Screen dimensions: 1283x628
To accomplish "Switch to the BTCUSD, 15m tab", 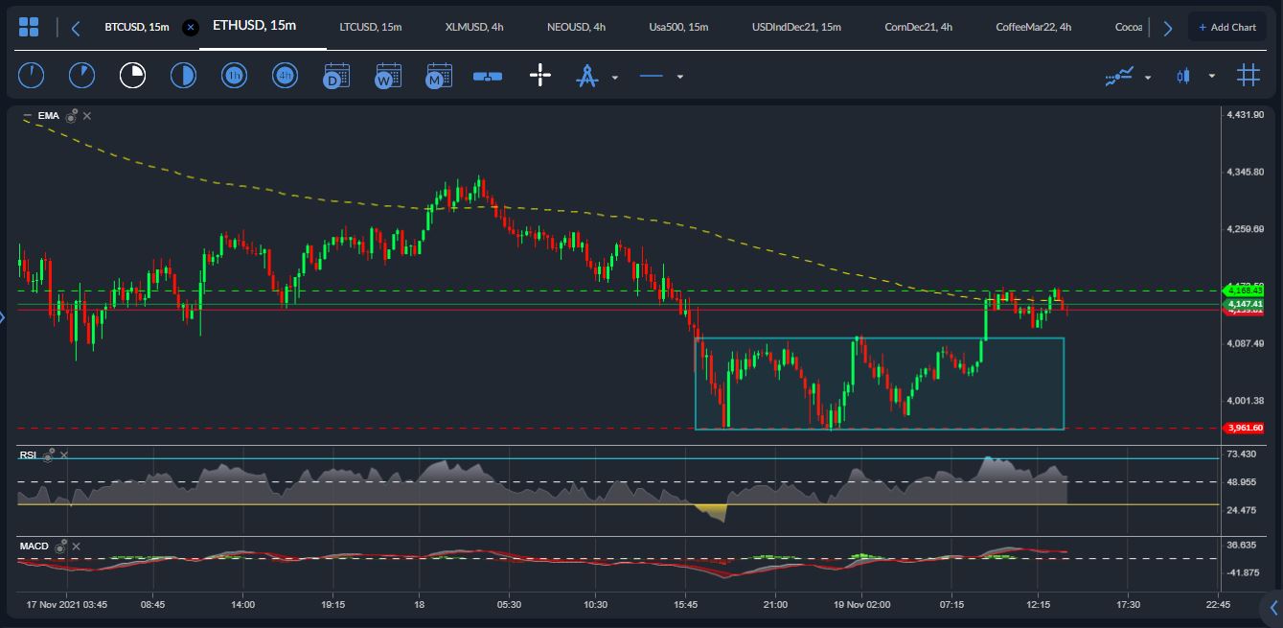I will [x=136, y=27].
